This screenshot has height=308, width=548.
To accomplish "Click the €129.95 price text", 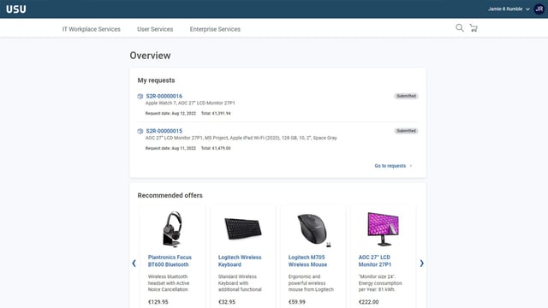I will tap(158, 302).
